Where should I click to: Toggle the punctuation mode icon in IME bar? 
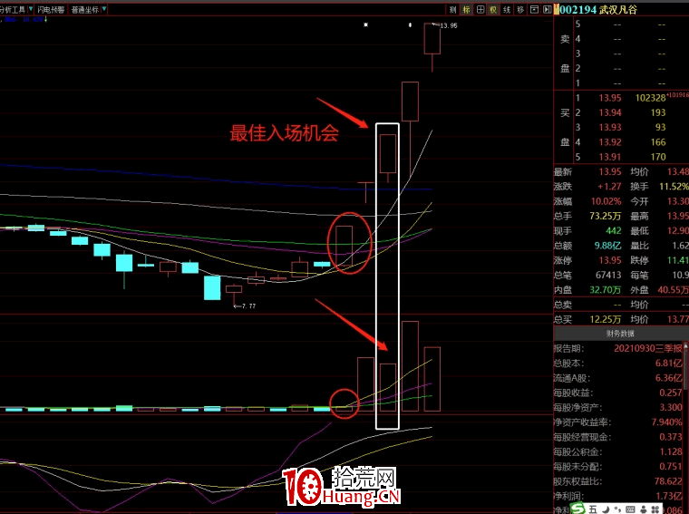click(617, 509)
